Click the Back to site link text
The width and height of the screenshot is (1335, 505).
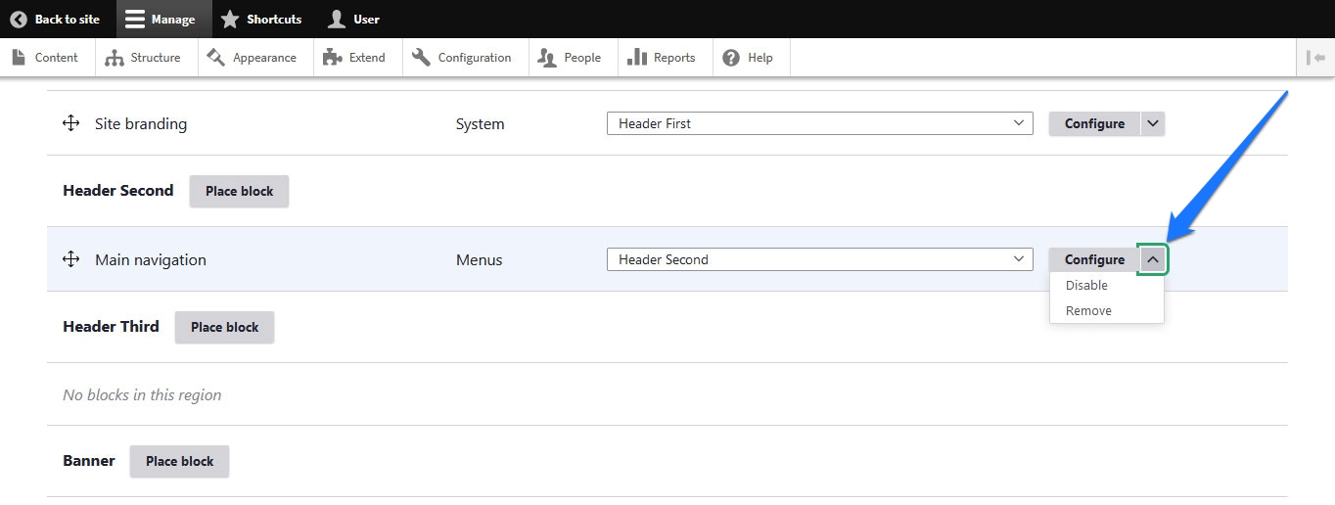tap(68, 19)
